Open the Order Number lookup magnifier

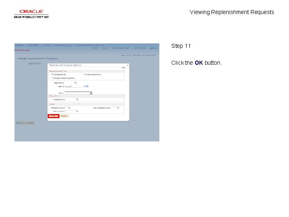[77, 111]
